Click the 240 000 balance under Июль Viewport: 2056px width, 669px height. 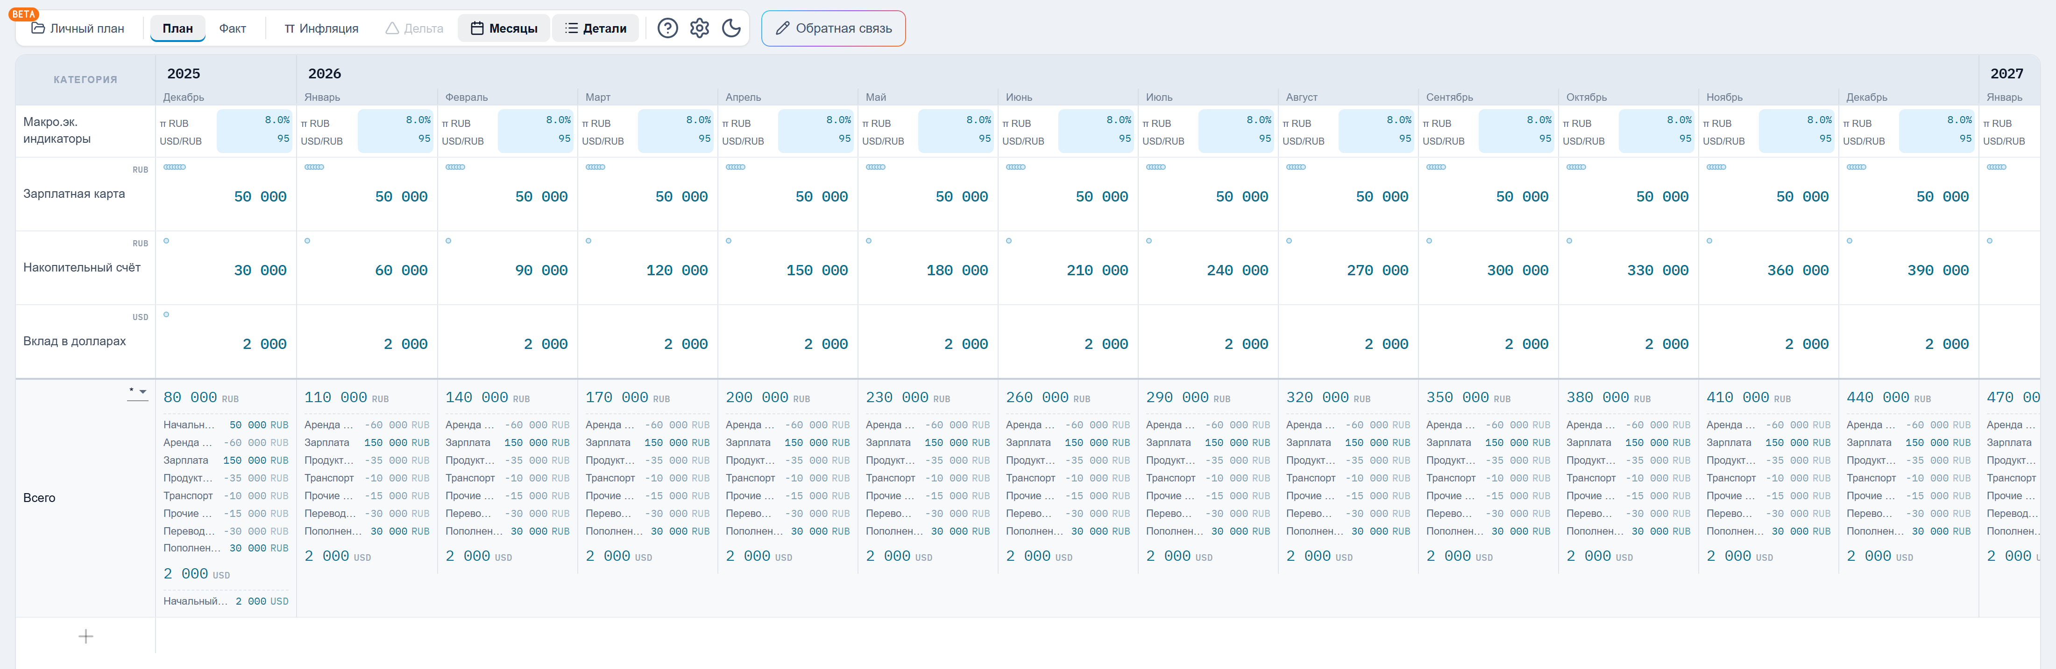[x=1237, y=270]
